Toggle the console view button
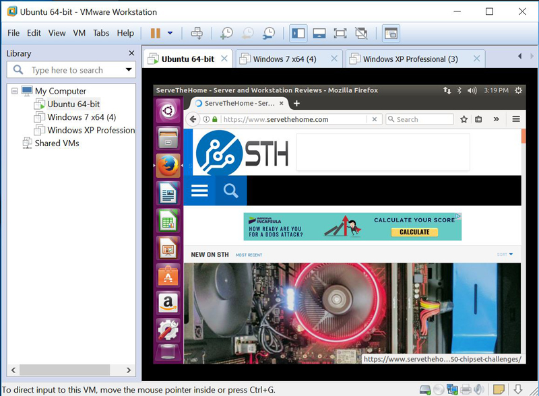 coord(391,34)
